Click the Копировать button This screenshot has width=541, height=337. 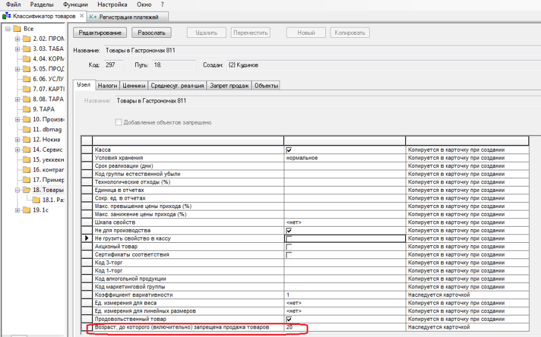[x=350, y=33]
